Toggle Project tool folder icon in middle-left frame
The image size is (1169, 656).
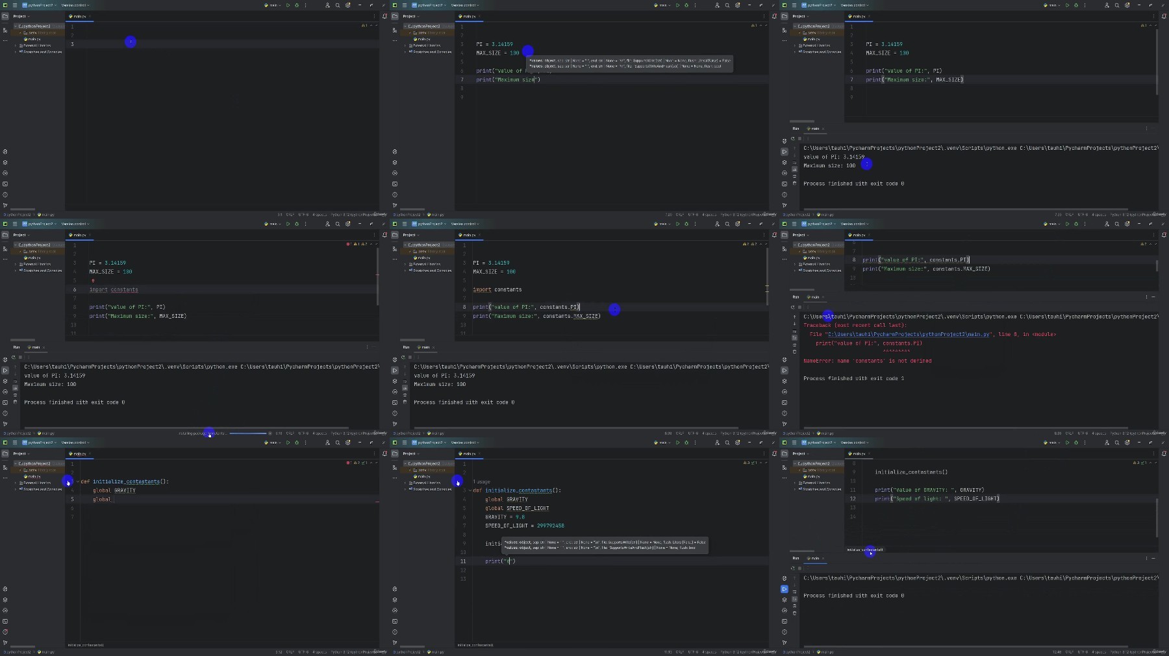(x=5, y=235)
